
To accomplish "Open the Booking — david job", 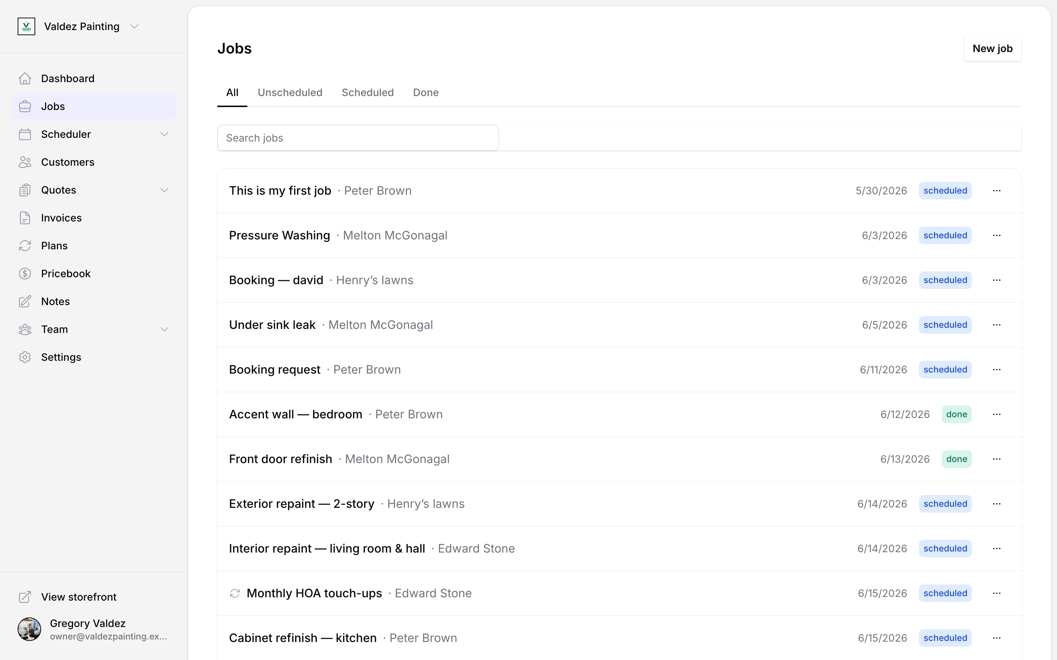I will click(x=620, y=280).
